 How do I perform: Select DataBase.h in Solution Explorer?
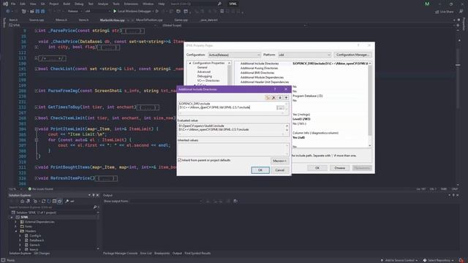click(x=37, y=240)
